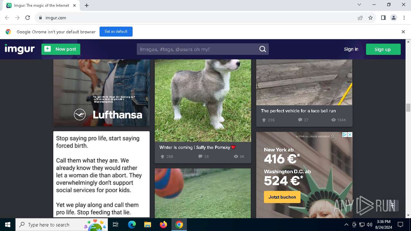Viewport: 411px width, 231px height.
Task: Reload the page
Action: [x=28, y=18]
